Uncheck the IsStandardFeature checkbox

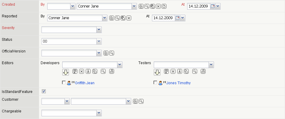44,91
